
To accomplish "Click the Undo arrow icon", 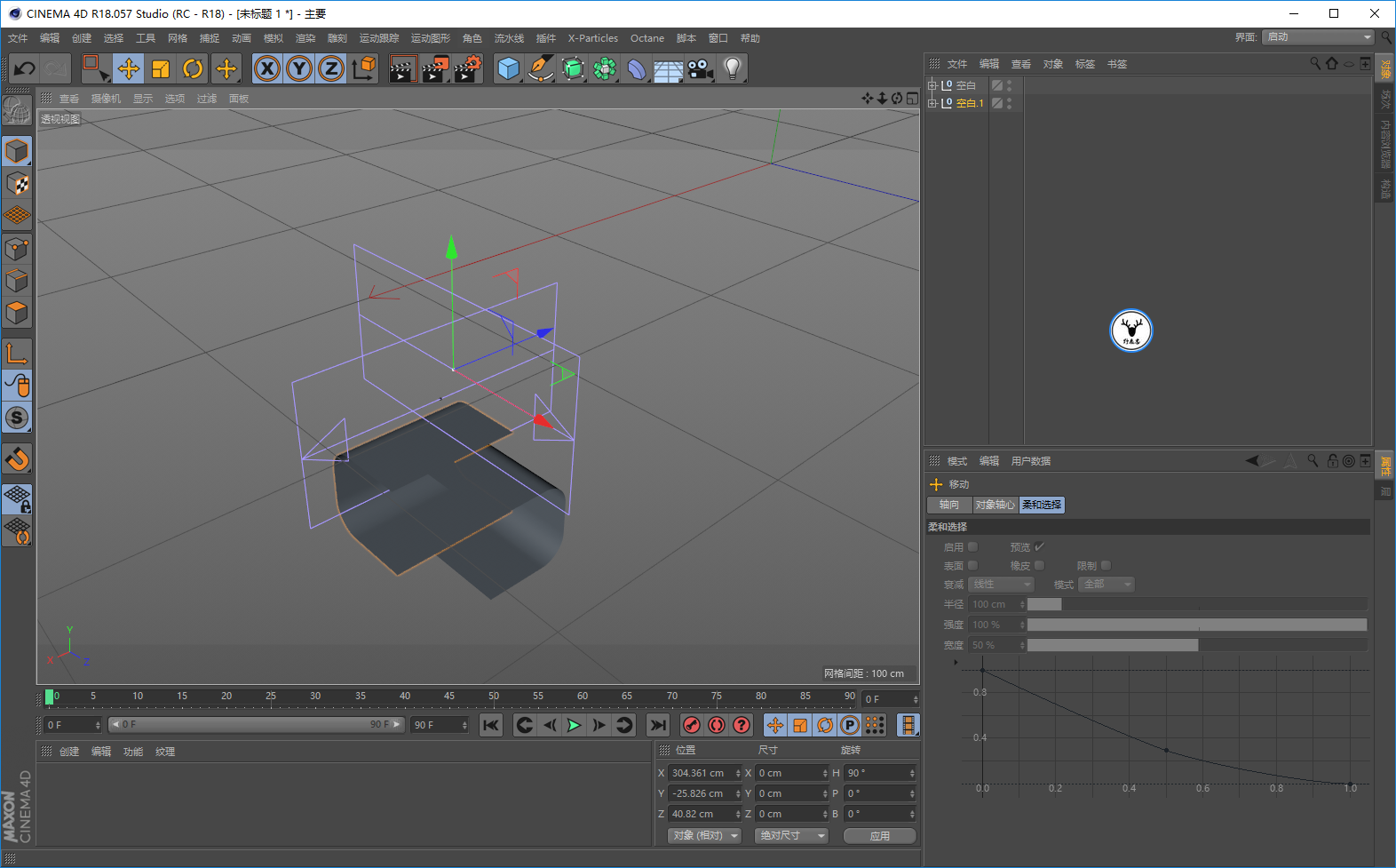I will click(x=25, y=68).
